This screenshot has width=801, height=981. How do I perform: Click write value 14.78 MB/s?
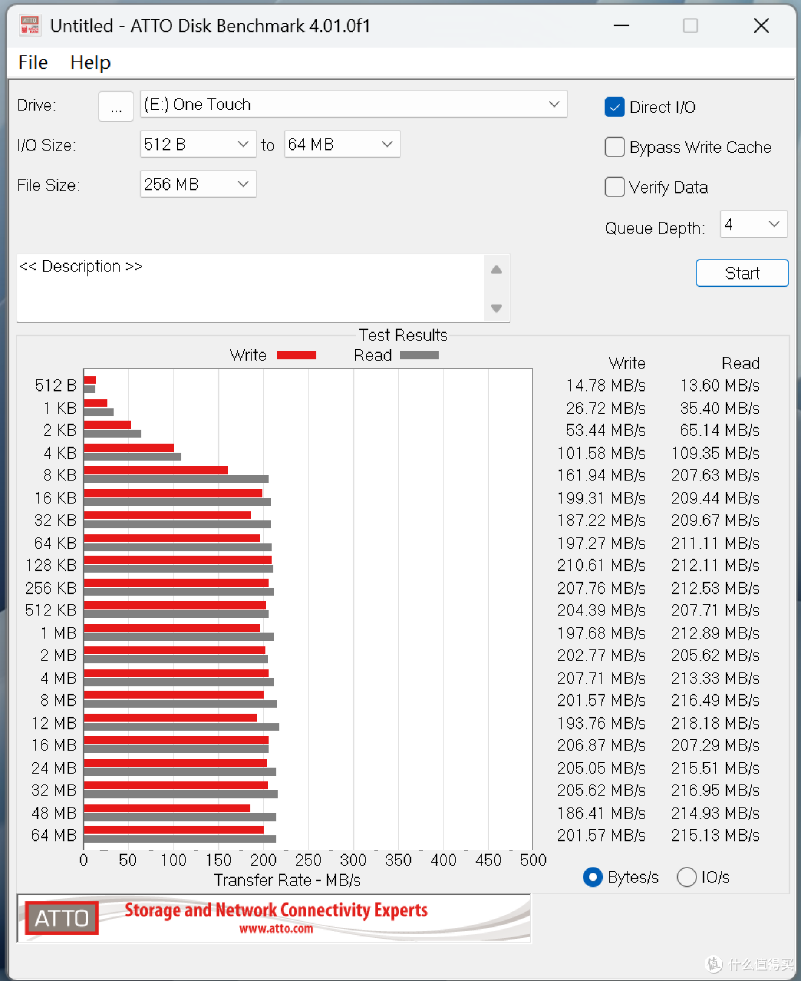coord(606,386)
